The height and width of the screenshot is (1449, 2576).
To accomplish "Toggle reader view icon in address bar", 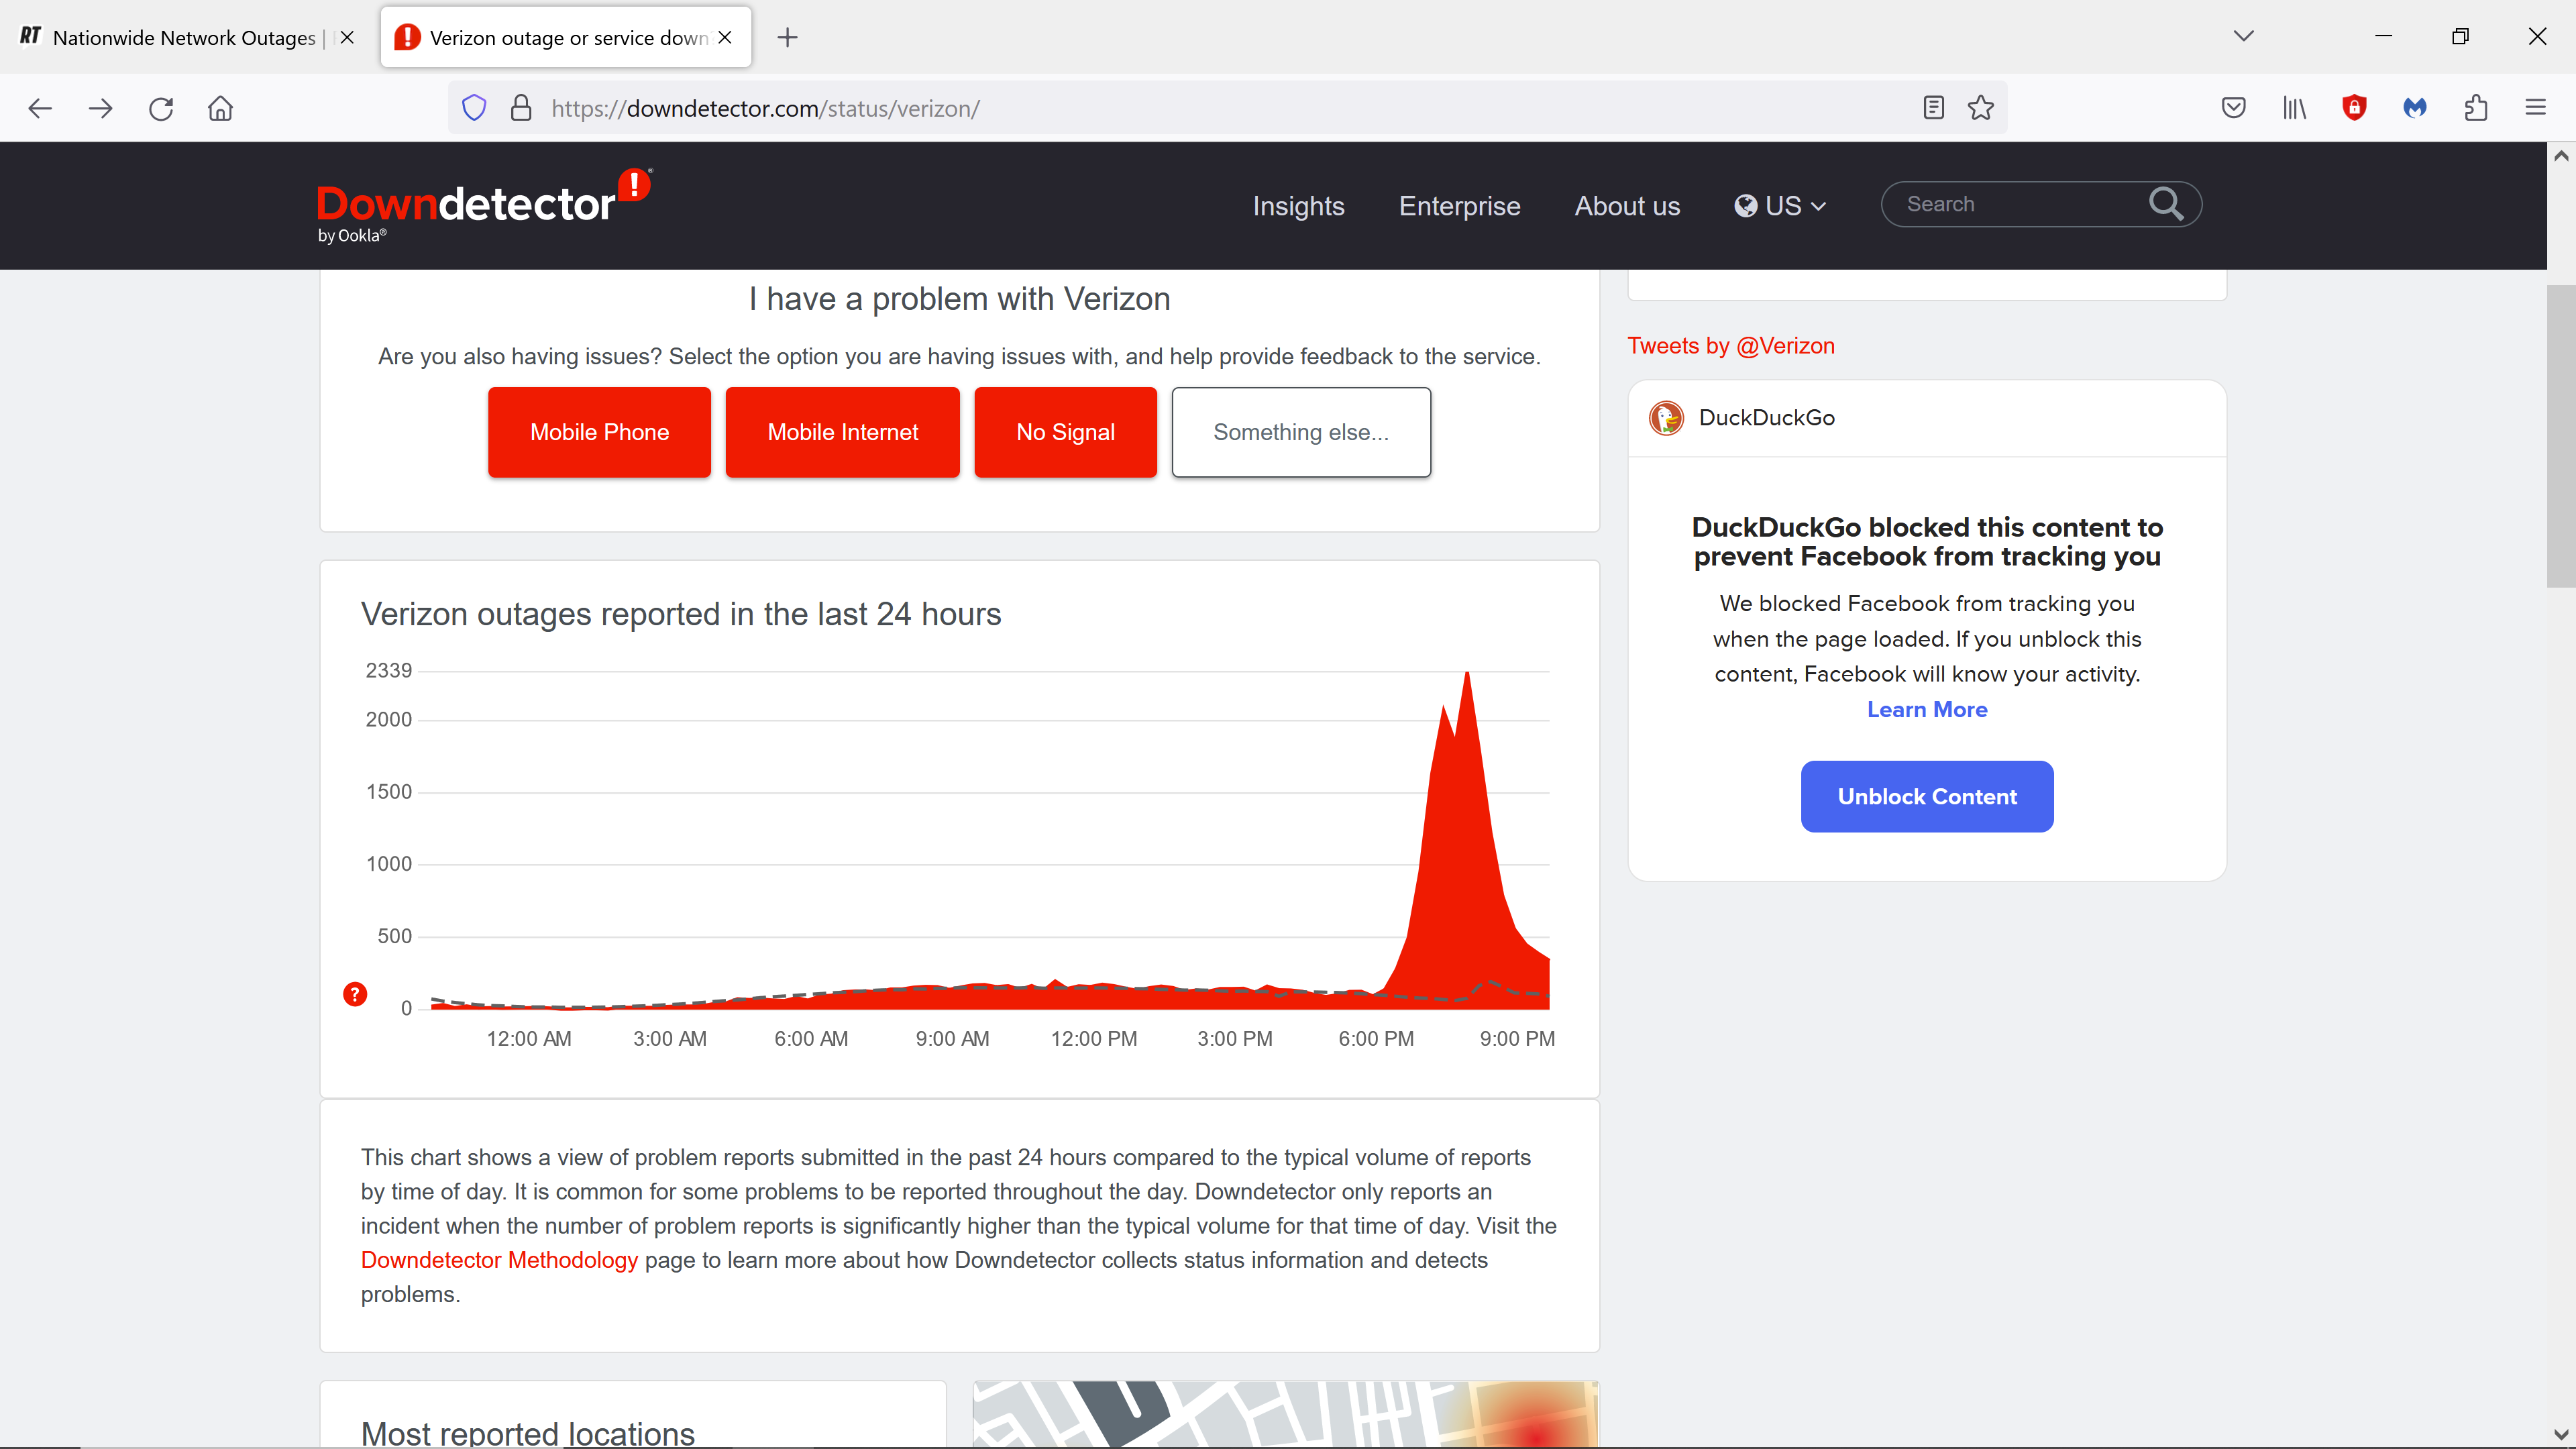I will coord(1933,108).
